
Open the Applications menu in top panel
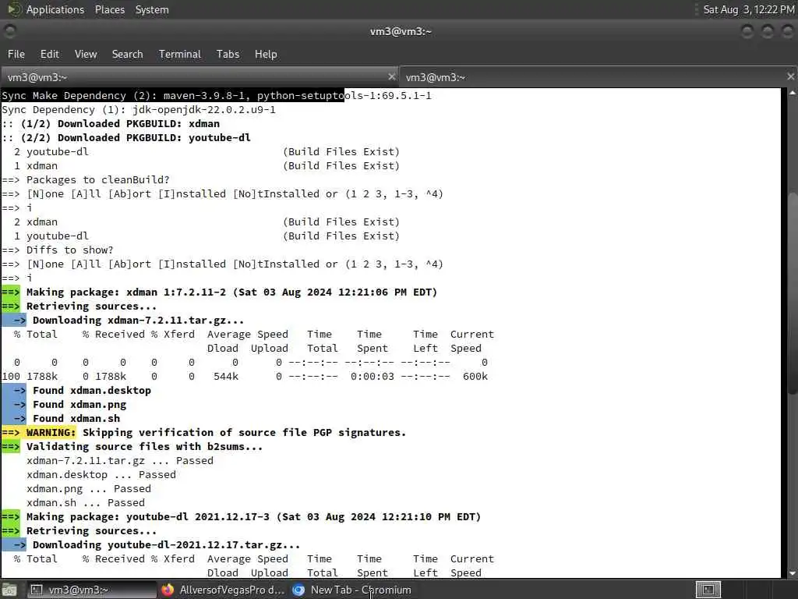click(55, 9)
